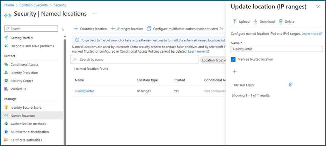Select Authentication methods menu item

(x=28, y=124)
